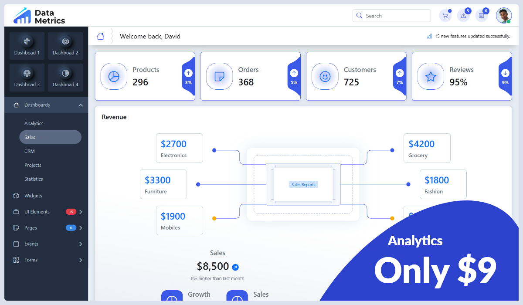Switch to Dashboard 2

tap(65, 46)
